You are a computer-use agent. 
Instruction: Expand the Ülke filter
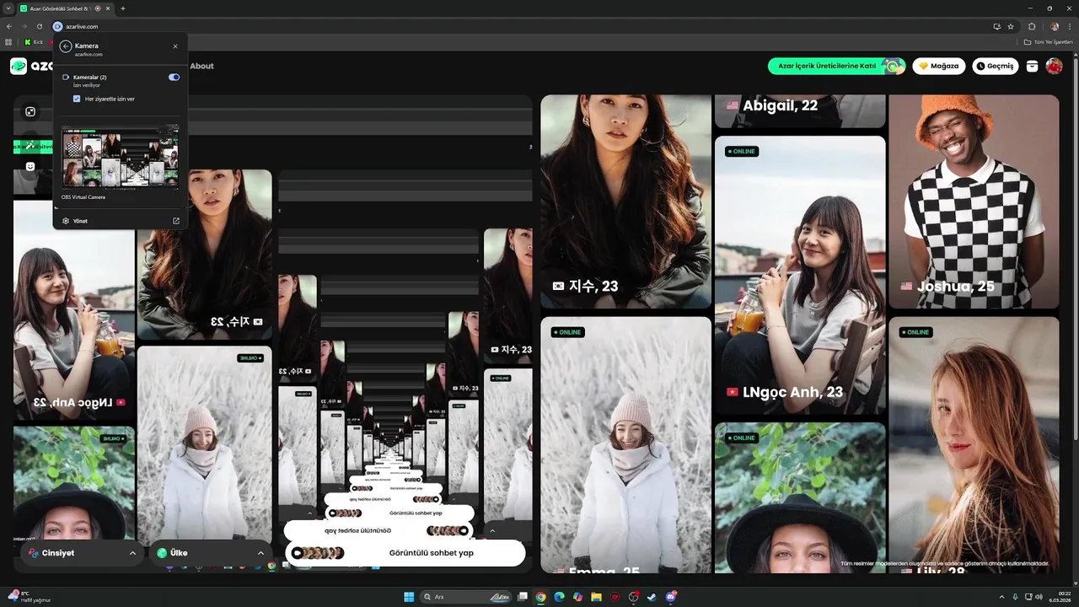point(210,553)
